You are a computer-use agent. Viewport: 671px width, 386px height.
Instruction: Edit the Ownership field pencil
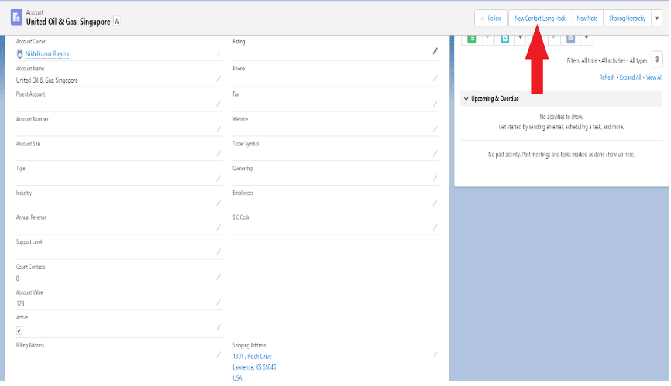(435, 178)
